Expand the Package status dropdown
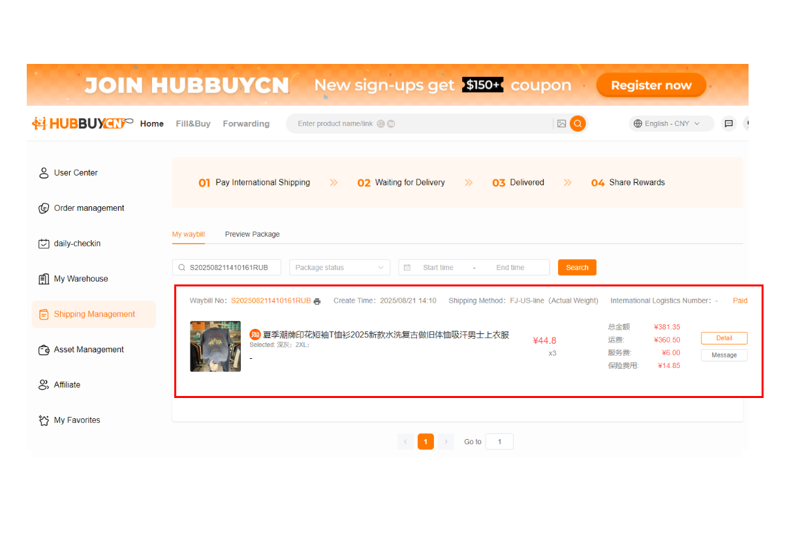The height and width of the screenshot is (550, 789). coord(339,267)
